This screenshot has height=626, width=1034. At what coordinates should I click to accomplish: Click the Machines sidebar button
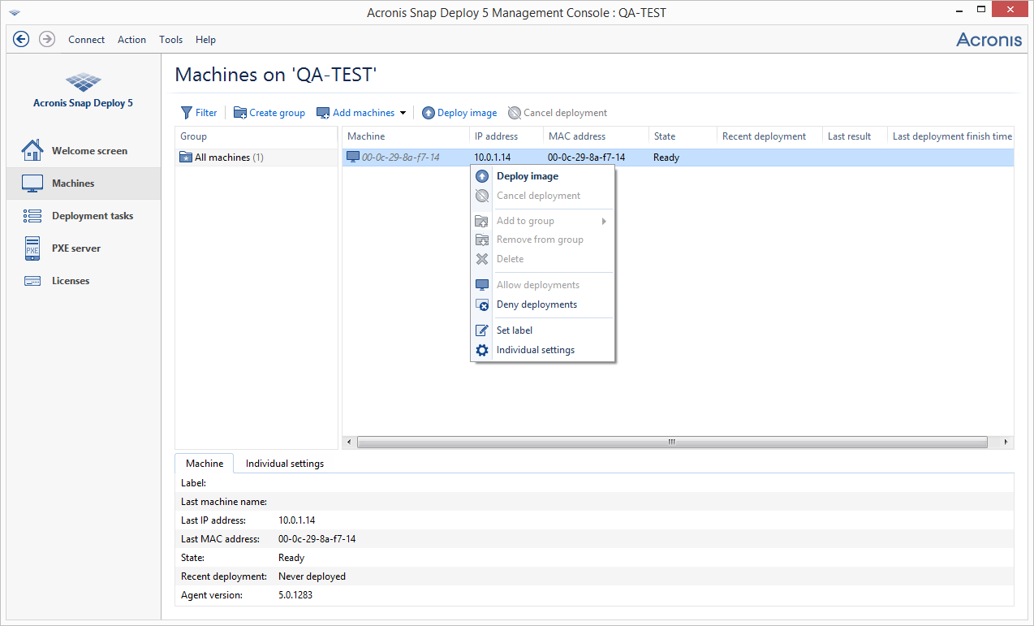coord(73,183)
